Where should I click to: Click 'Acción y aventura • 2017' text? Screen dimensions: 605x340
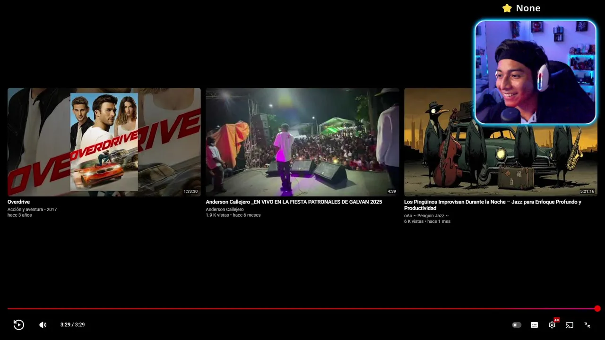(32, 209)
